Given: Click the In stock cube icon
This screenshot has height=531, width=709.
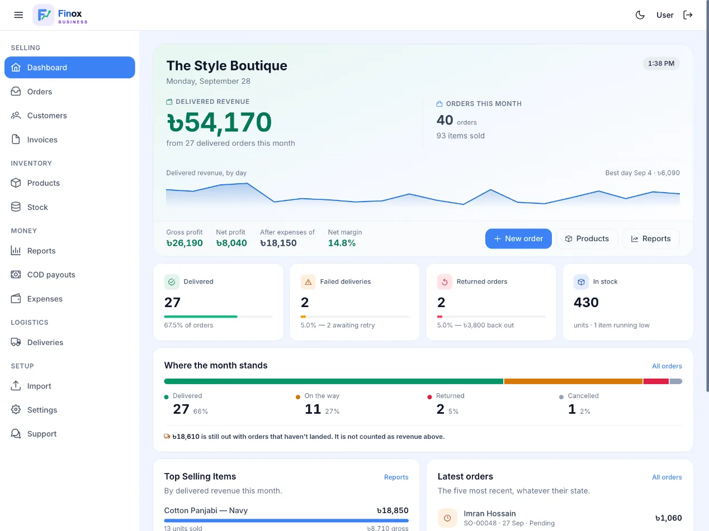Looking at the screenshot, I should coord(581,282).
